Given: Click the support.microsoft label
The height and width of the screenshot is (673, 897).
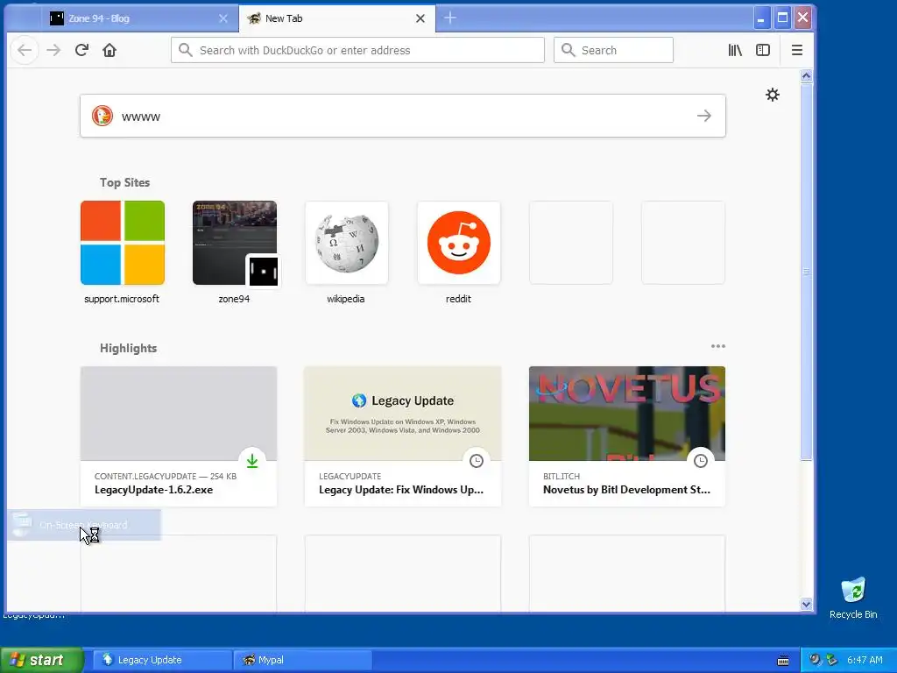Looking at the screenshot, I should pos(122,299).
